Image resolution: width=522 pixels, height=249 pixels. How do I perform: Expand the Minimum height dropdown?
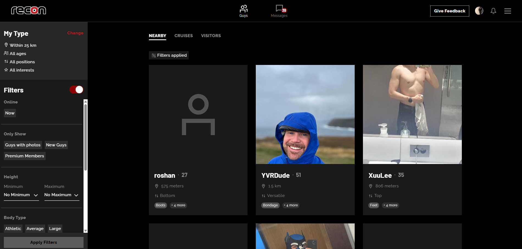point(21,195)
